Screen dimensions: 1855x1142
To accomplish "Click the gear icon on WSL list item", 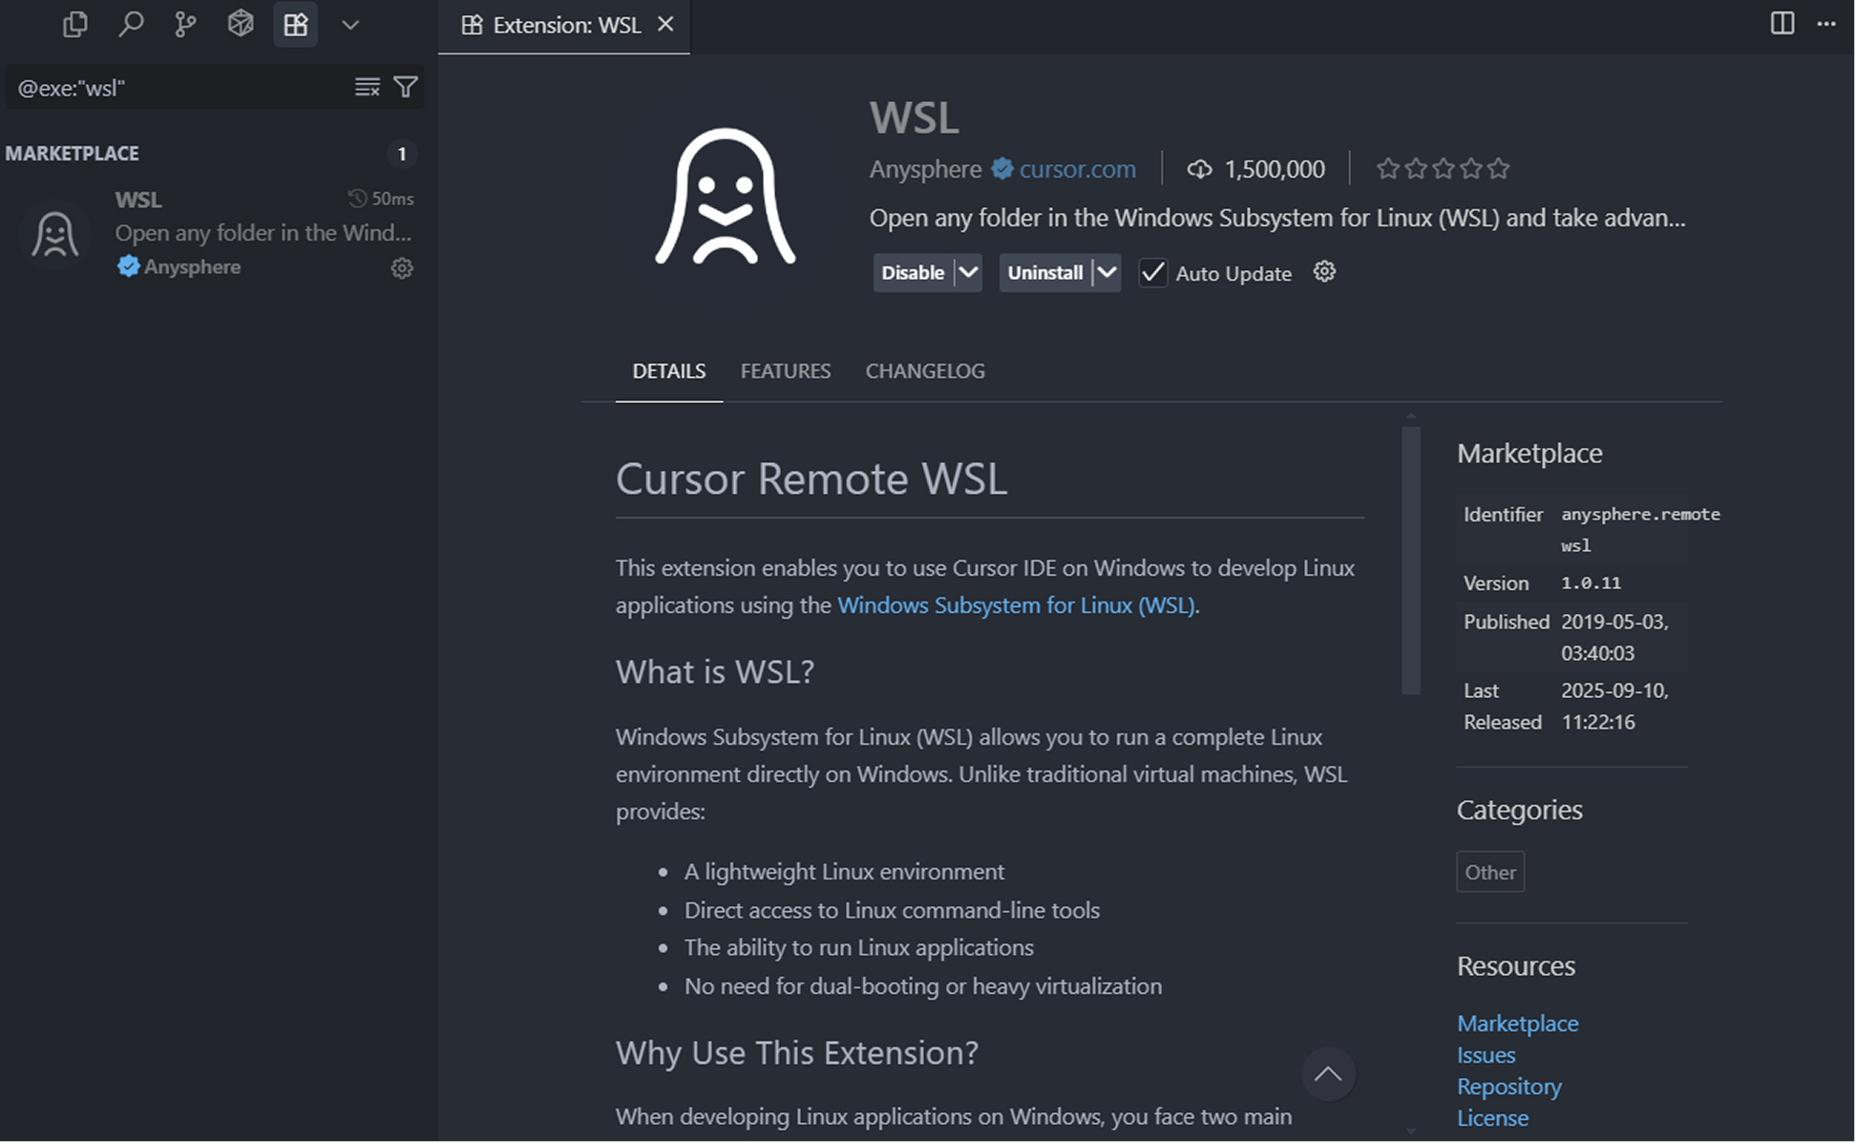I will (402, 268).
